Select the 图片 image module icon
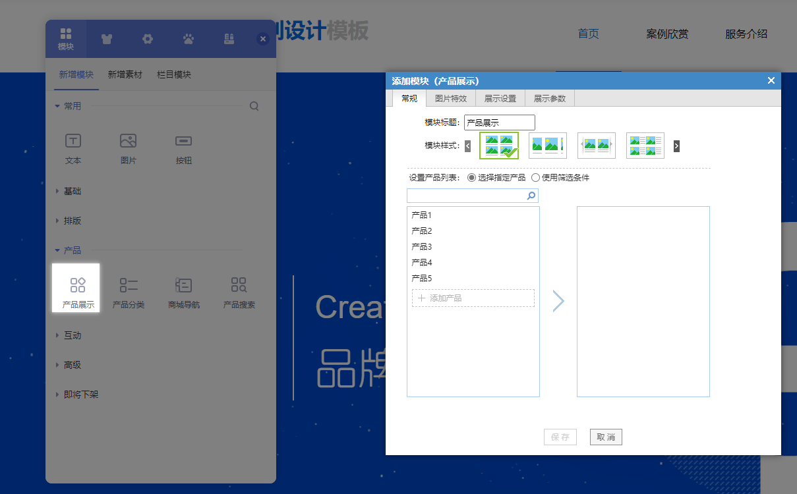Image resolution: width=797 pixels, height=494 pixels. click(128, 148)
